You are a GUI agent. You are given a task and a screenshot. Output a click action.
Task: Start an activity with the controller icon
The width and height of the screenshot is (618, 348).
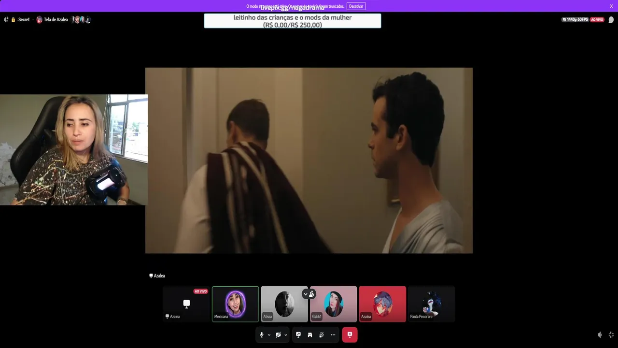310,334
